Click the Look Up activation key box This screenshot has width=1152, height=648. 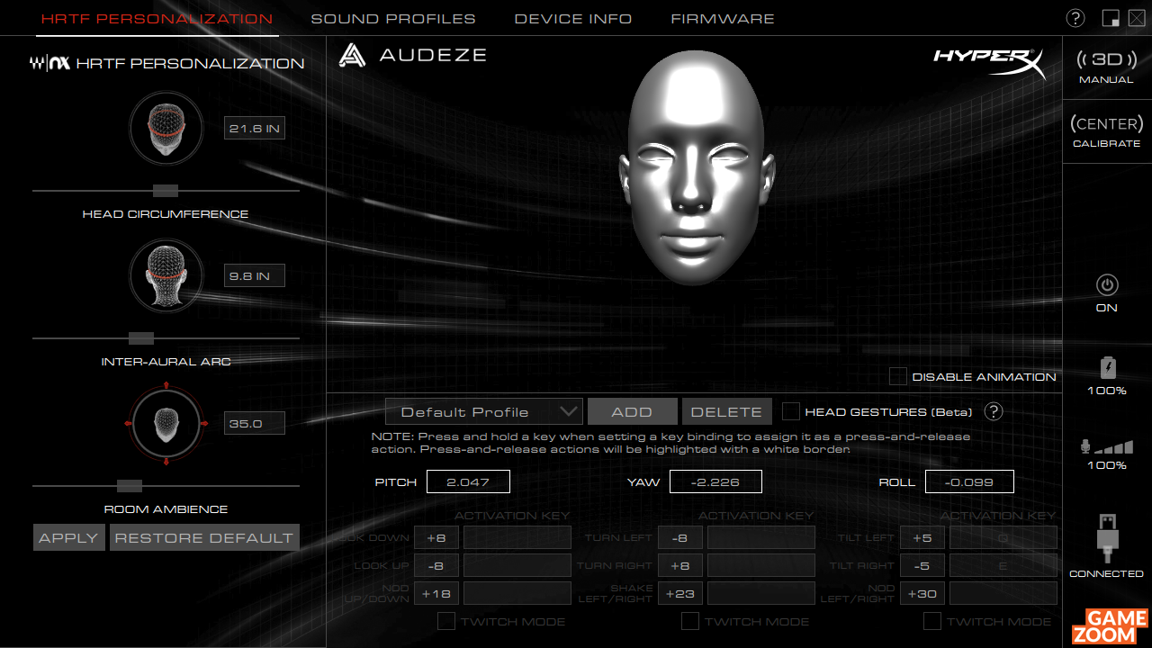pyautogui.click(x=517, y=565)
